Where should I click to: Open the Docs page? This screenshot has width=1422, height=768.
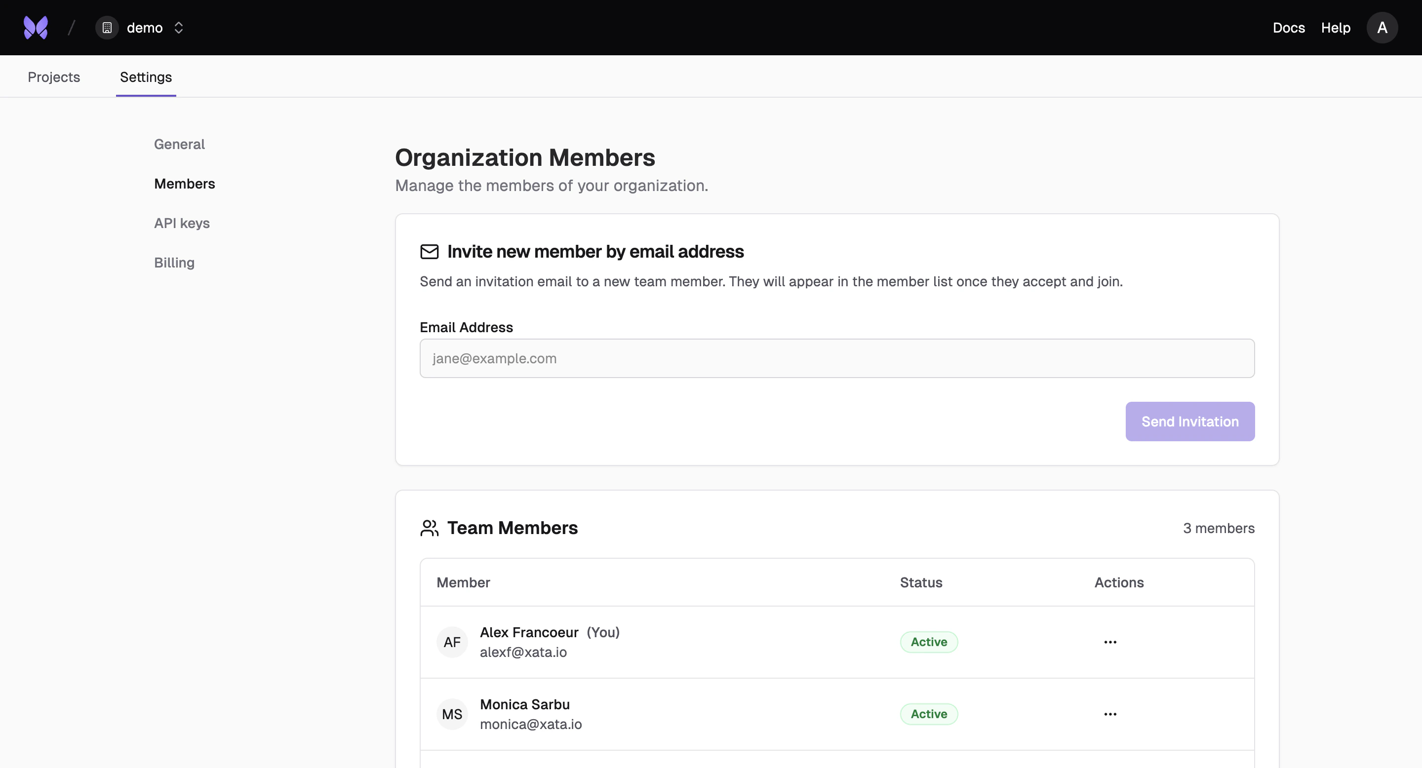point(1288,27)
